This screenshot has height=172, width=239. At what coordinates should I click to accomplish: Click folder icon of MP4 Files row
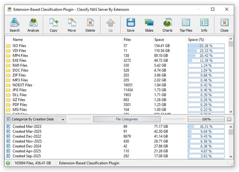point(8,55)
